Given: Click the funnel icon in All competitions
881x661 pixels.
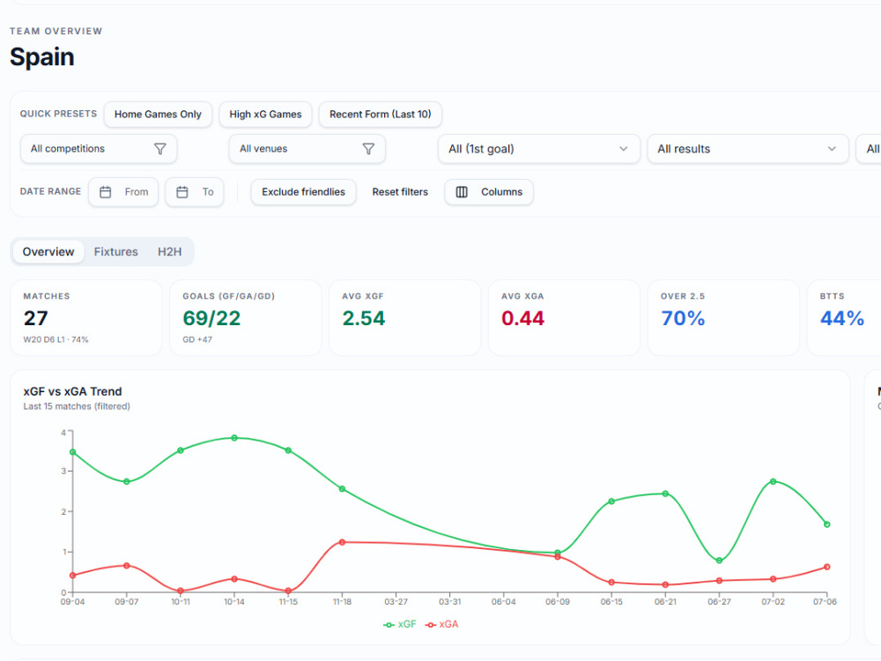Looking at the screenshot, I should pyautogui.click(x=160, y=149).
